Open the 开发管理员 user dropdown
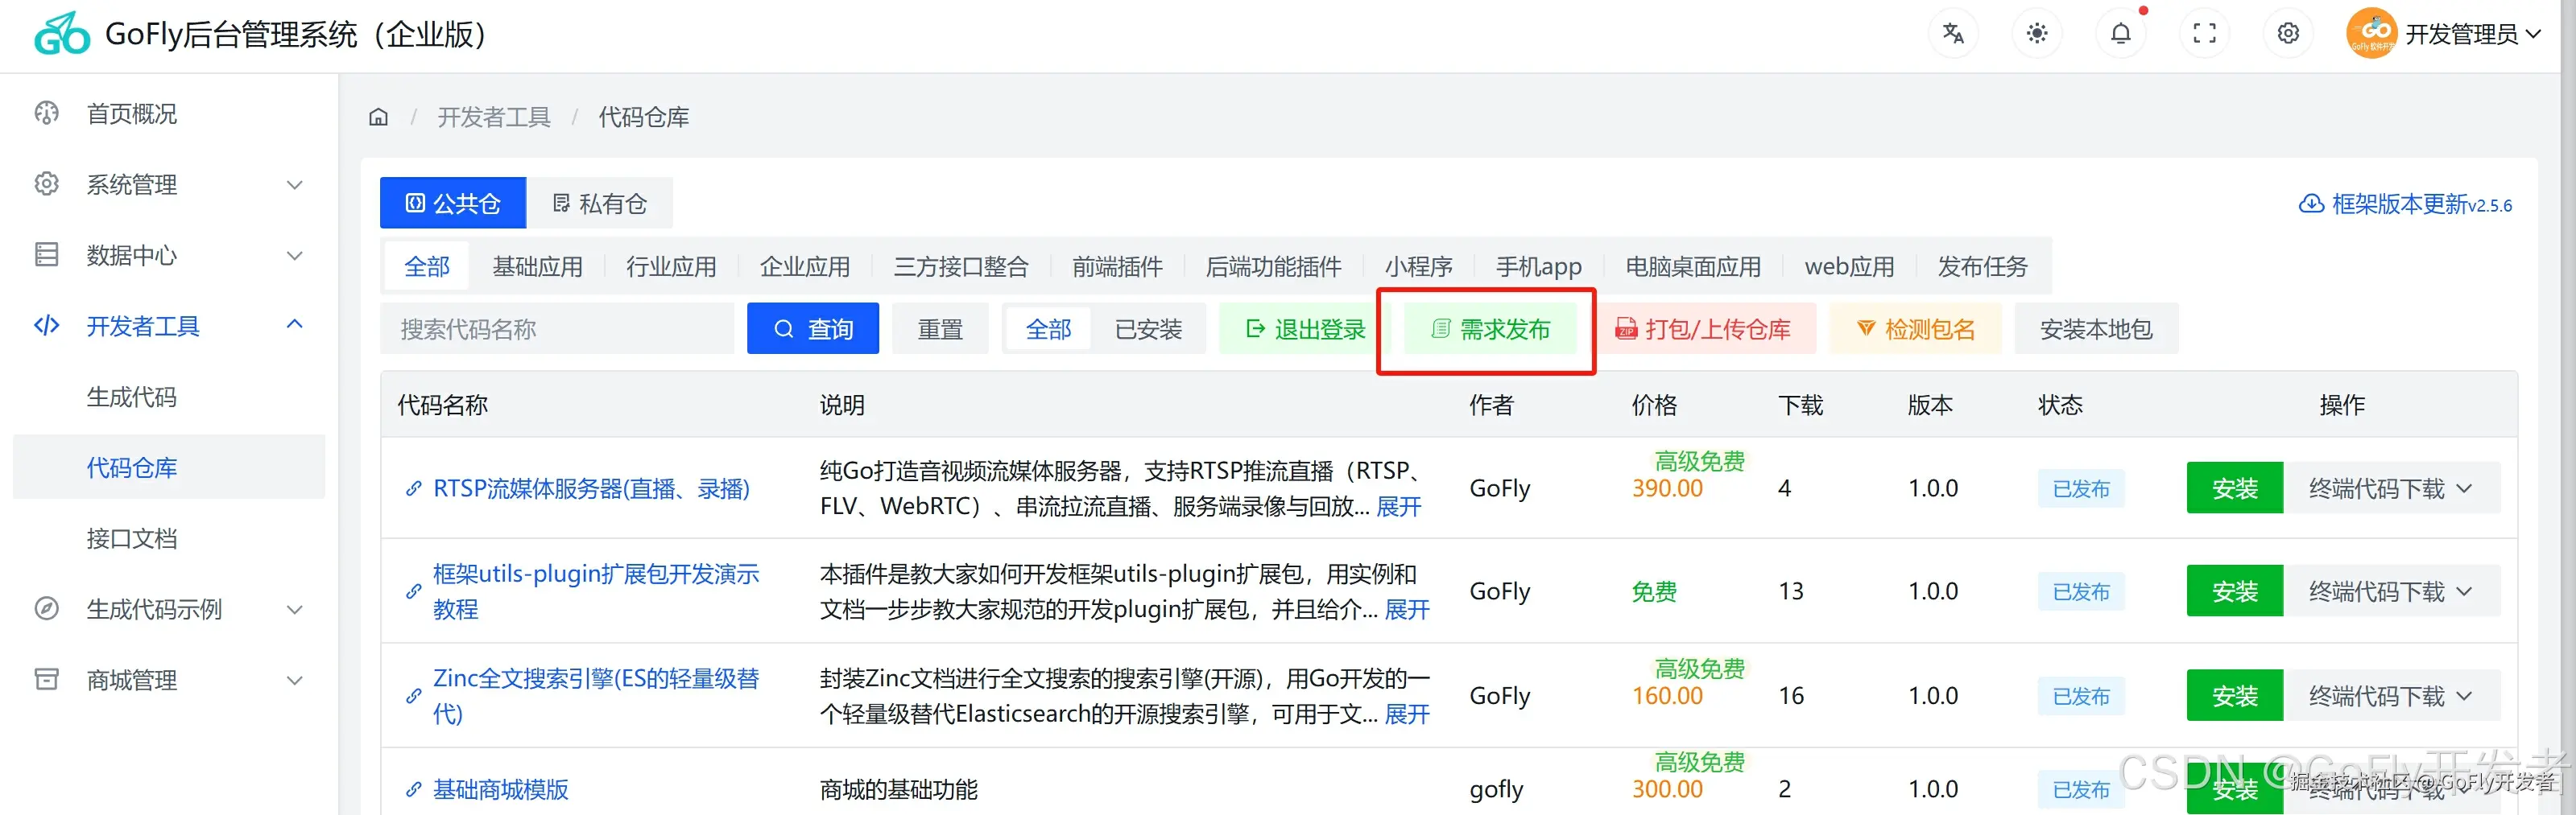The height and width of the screenshot is (815, 2576). tap(2472, 34)
